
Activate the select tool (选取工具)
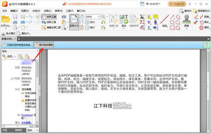coord(49,22)
